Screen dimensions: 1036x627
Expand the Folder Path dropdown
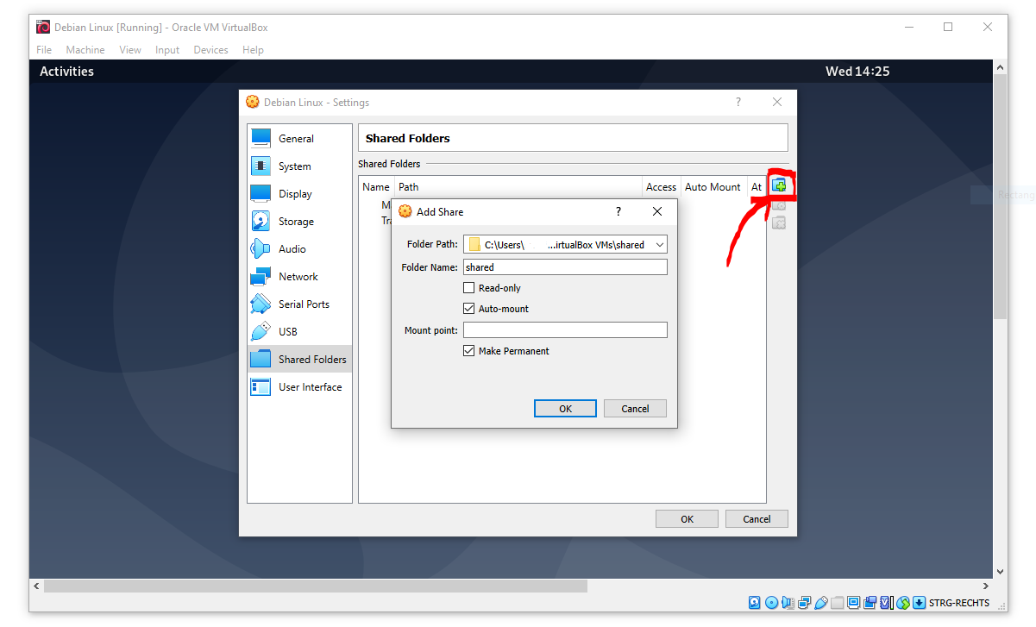(659, 245)
